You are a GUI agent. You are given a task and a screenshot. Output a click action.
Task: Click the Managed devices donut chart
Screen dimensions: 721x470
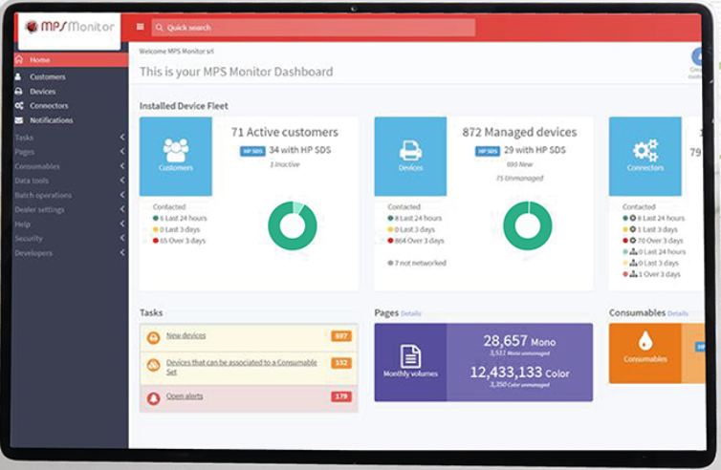coord(528,225)
